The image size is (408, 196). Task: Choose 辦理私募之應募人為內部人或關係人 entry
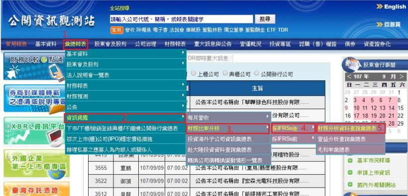click(x=126, y=149)
